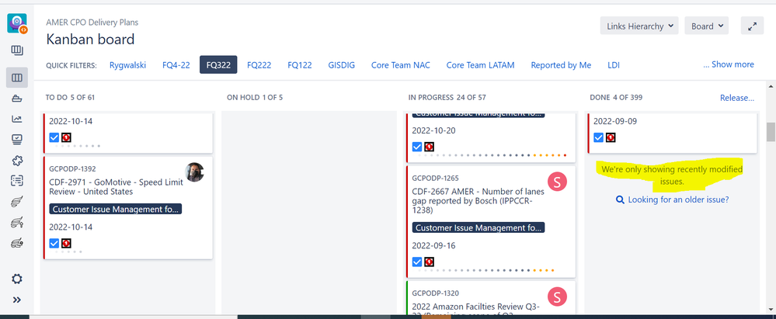Select the active Kanban board sidebar icon

(17, 78)
